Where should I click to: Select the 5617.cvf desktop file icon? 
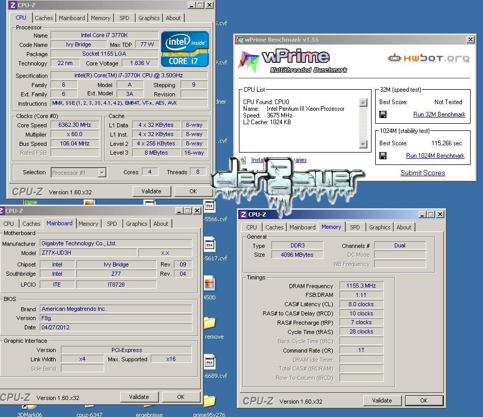point(210,245)
